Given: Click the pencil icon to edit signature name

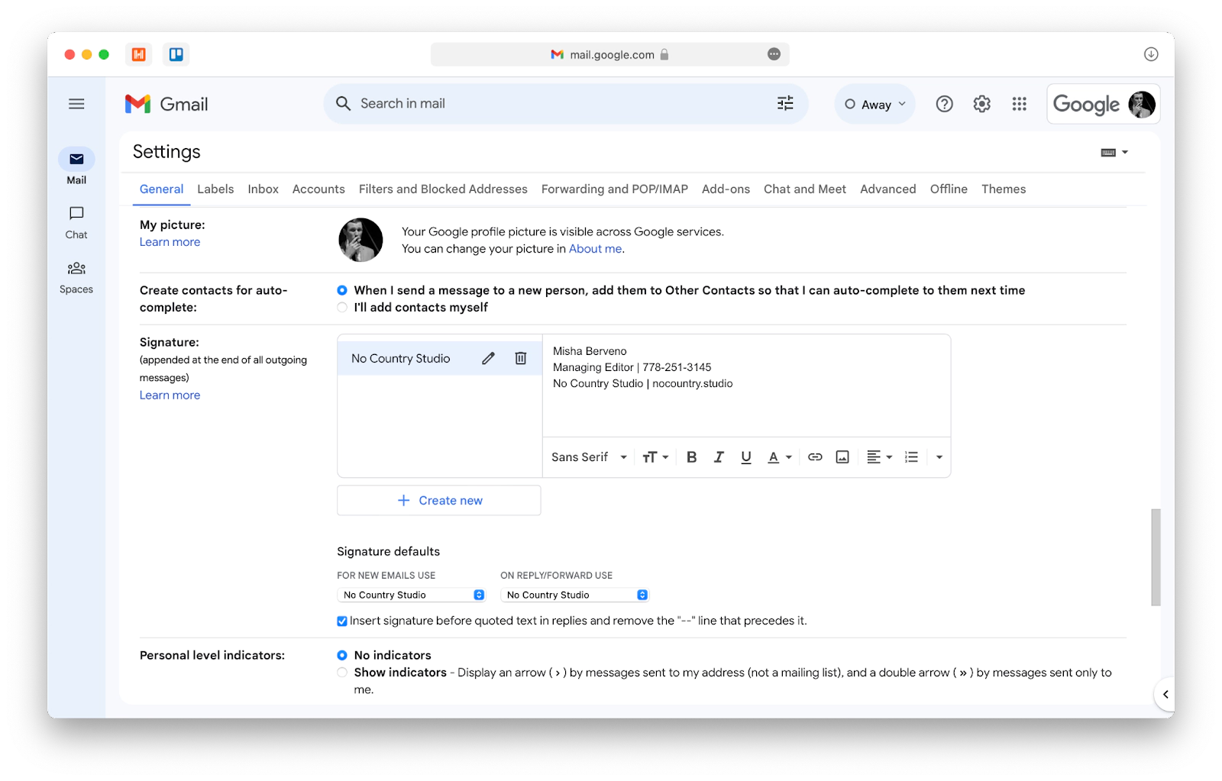Looking at the screenshot, I should (x=488, y=358).
